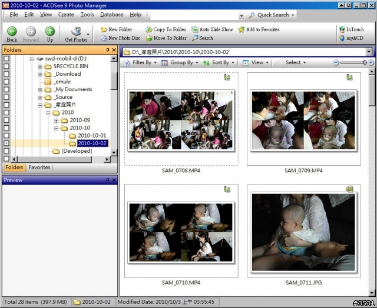Image resolution: width=377 pixels, height=308 pixels.
Task: Tick checkbox beside 2010-09 row
Action: 6,120
